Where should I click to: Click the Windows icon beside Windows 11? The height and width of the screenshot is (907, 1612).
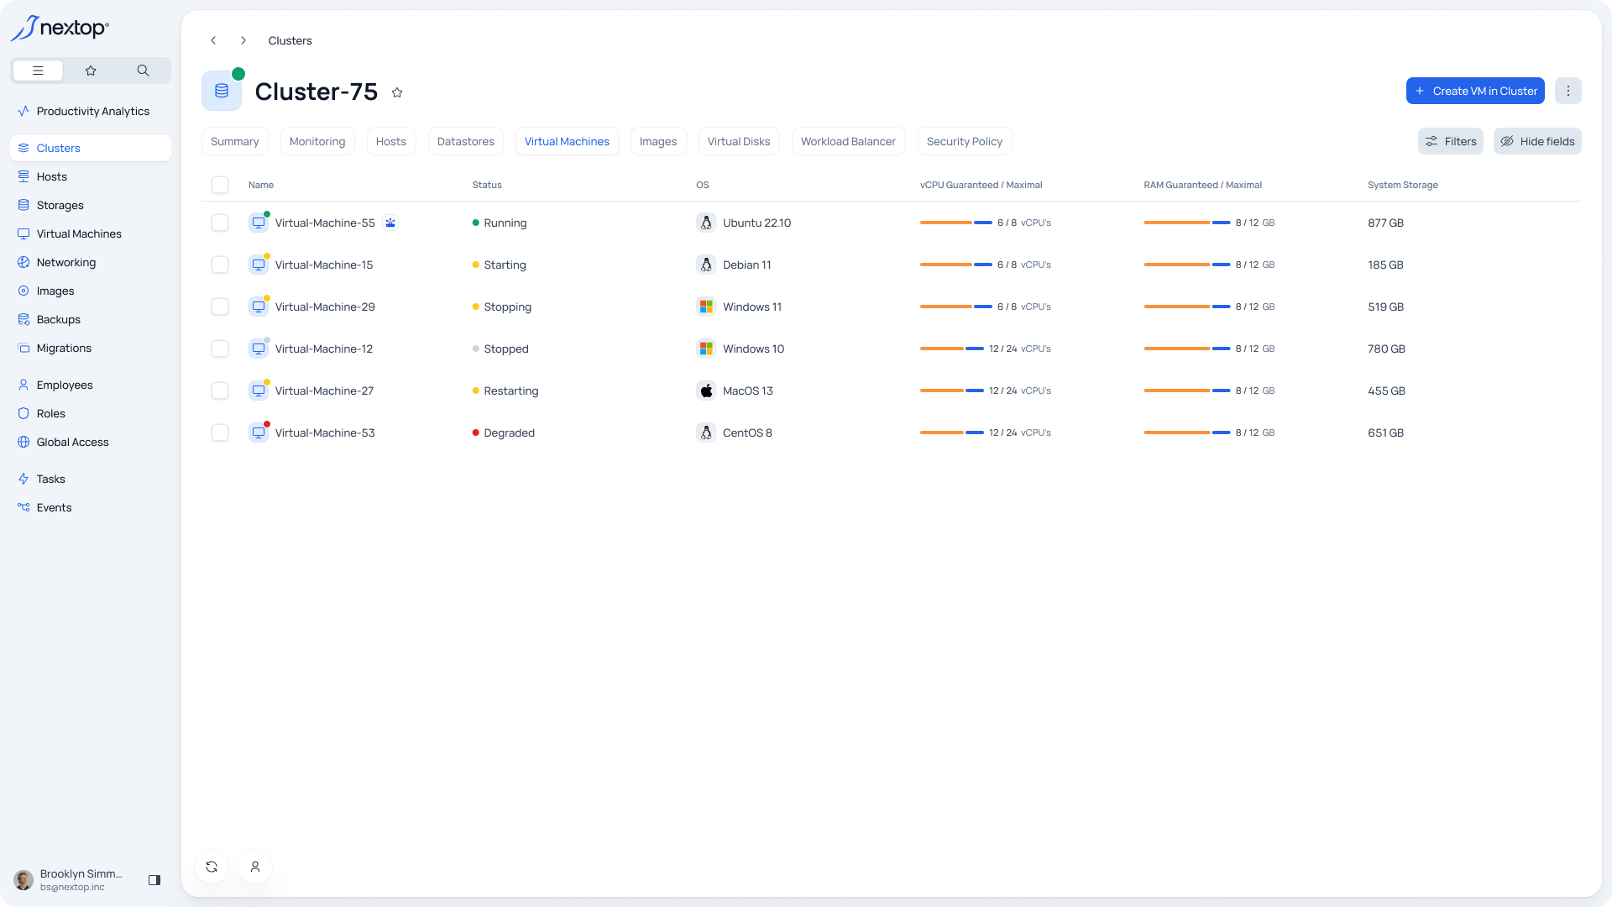pyautogui.click(x=706, y=307)
